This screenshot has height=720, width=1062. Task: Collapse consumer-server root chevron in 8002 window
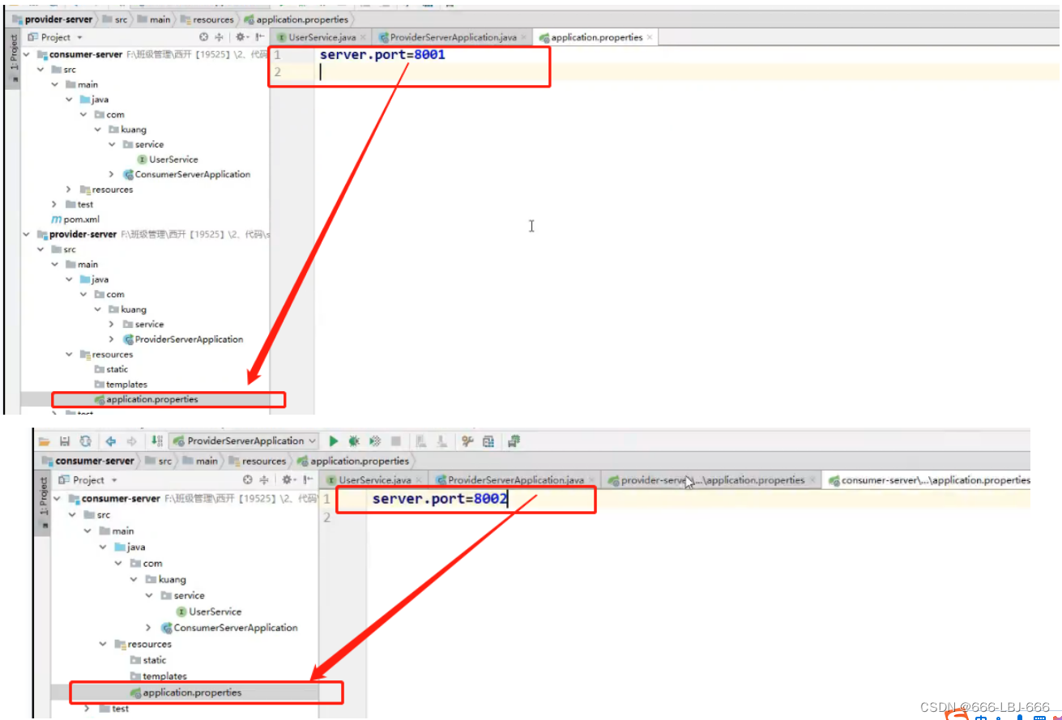pos(58,499)
